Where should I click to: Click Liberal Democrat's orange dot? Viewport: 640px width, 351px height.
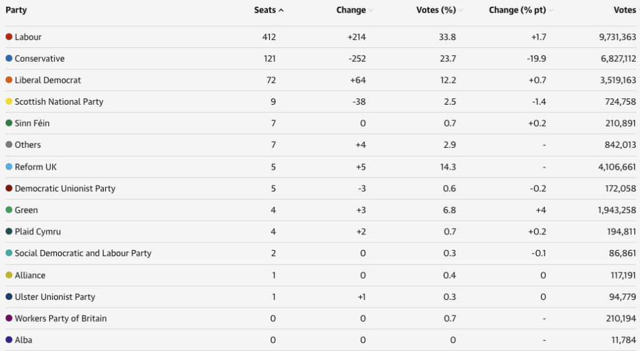coord(9,80)
